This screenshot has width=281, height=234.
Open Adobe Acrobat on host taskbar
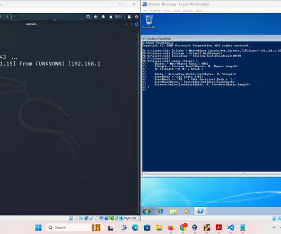218,227
